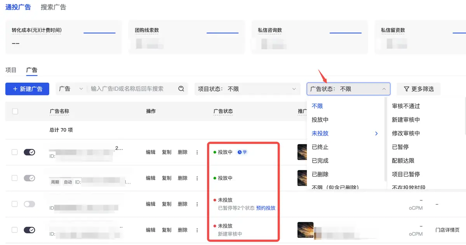Click the 私信留资数 metric card
Screen dimensions: 466x245
420,37
